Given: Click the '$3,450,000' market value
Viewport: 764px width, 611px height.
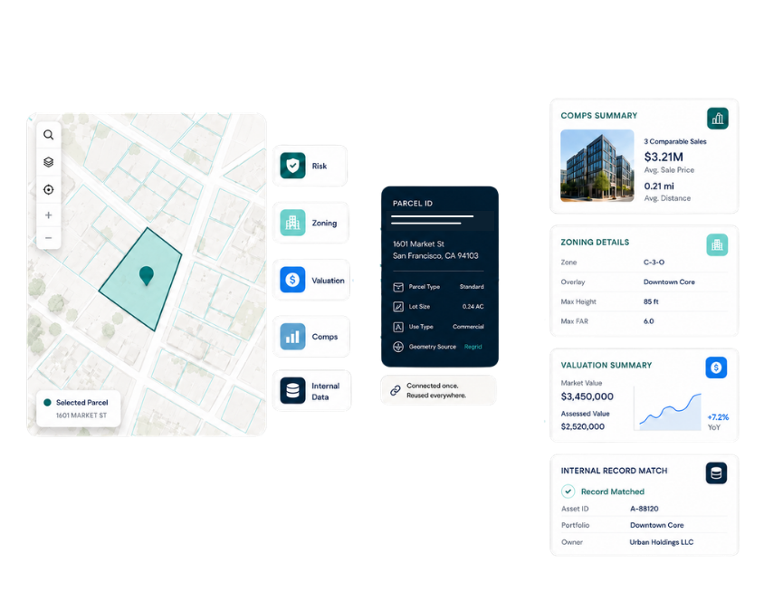Looking at the screenshot, I should (587, 396).
